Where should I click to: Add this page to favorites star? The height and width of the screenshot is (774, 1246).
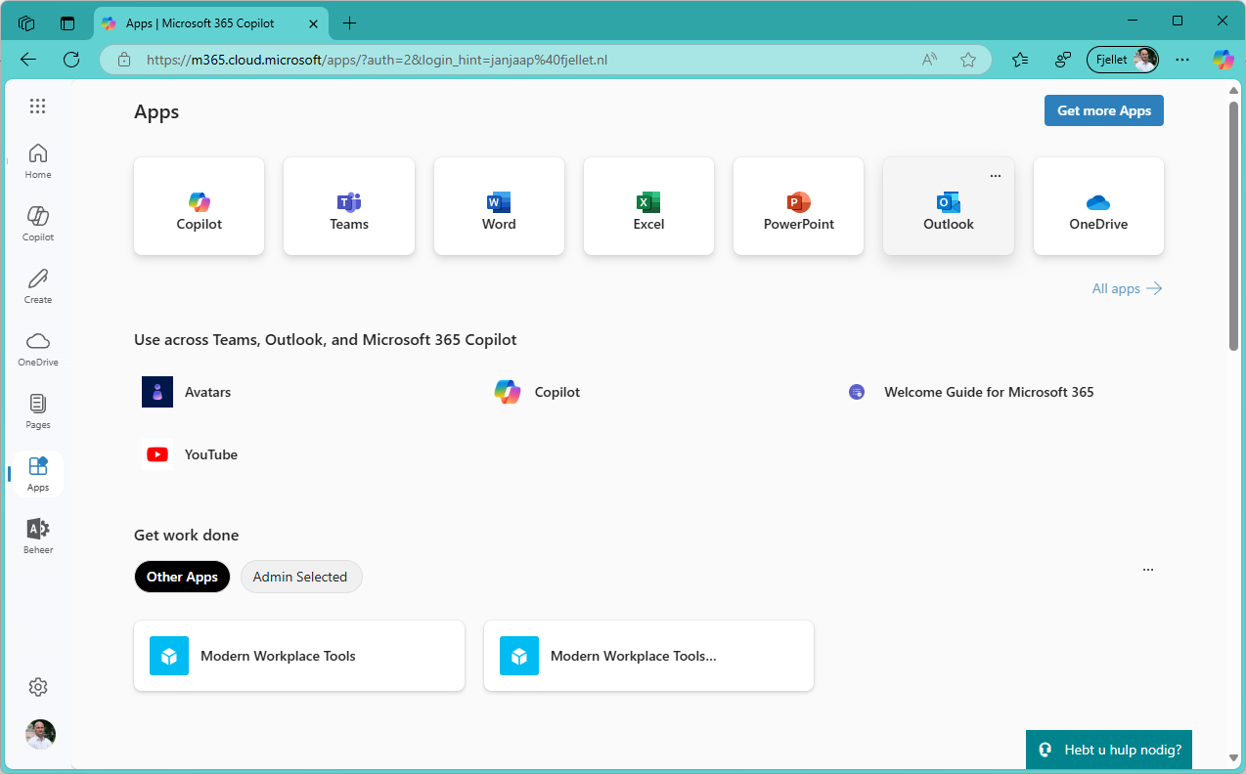tap(968, 60)
